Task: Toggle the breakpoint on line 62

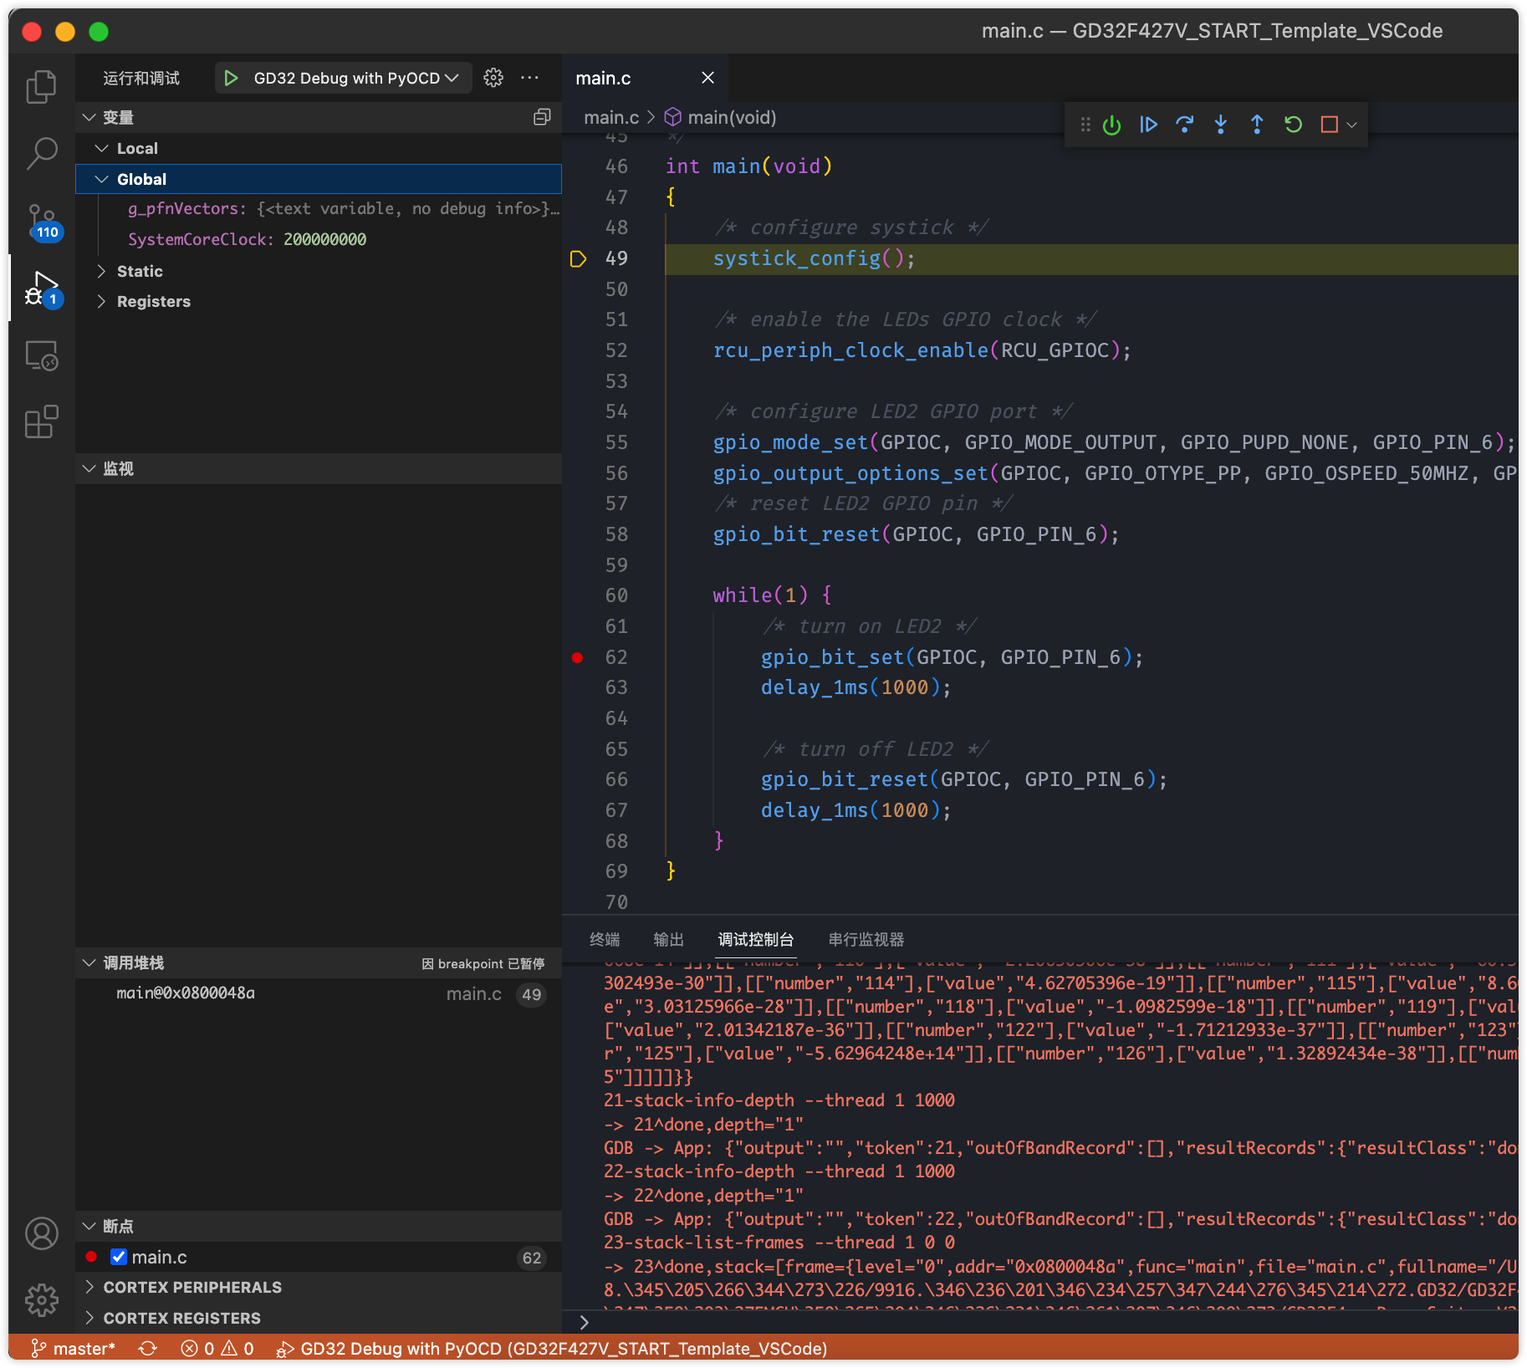Action: [x=577, y=657]
